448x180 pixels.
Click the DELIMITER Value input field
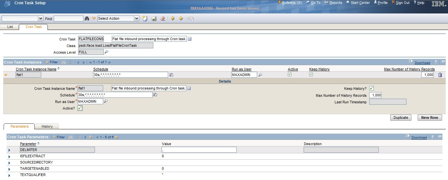(x=199, y=150)
